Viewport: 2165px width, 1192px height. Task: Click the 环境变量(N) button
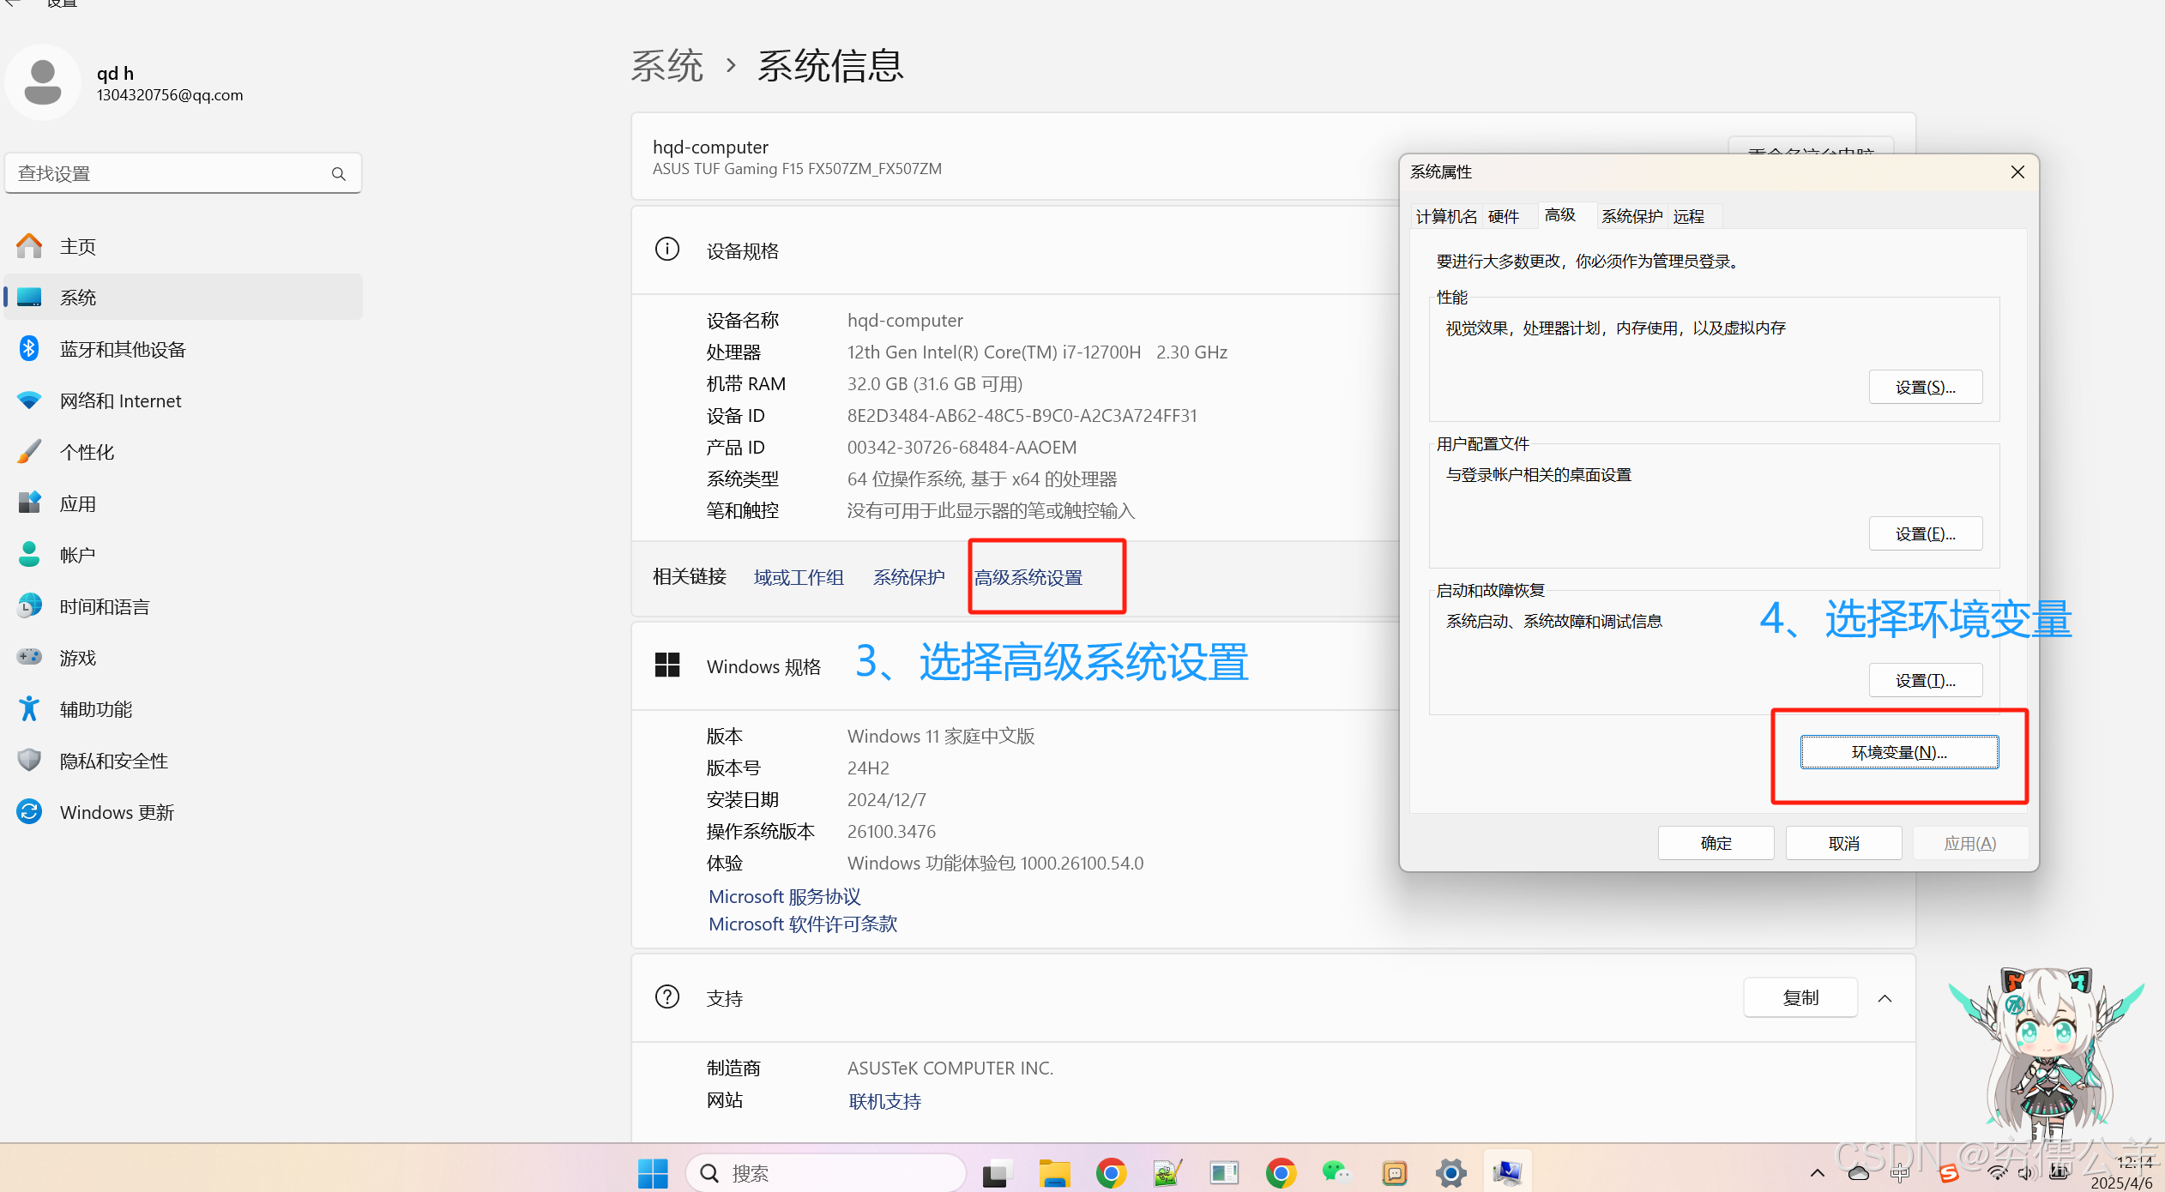1897,751
